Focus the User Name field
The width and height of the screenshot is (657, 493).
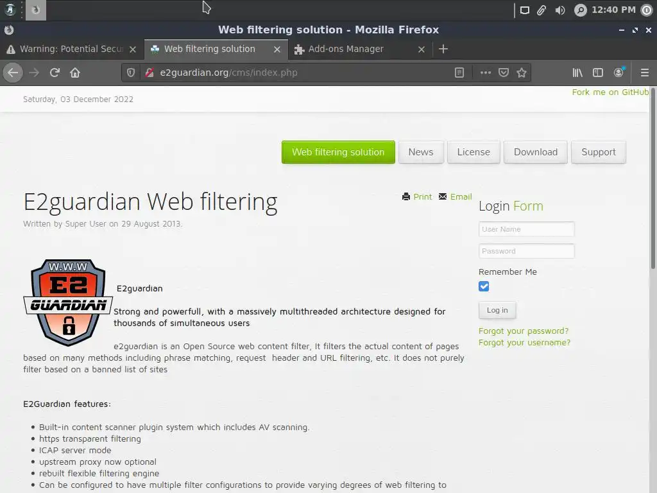[x=526, y=229]
